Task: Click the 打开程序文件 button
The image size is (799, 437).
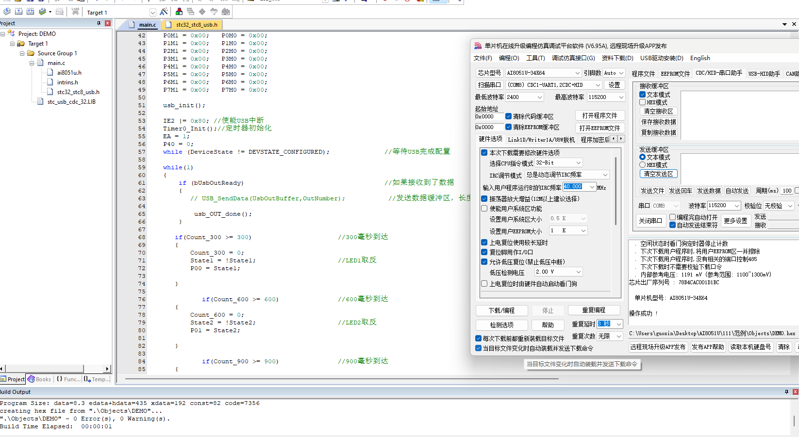Action: pos(599,116)
